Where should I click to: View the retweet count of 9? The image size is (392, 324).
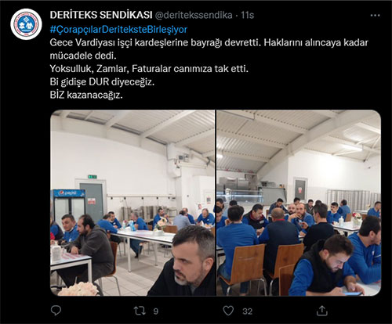(156, 311)
